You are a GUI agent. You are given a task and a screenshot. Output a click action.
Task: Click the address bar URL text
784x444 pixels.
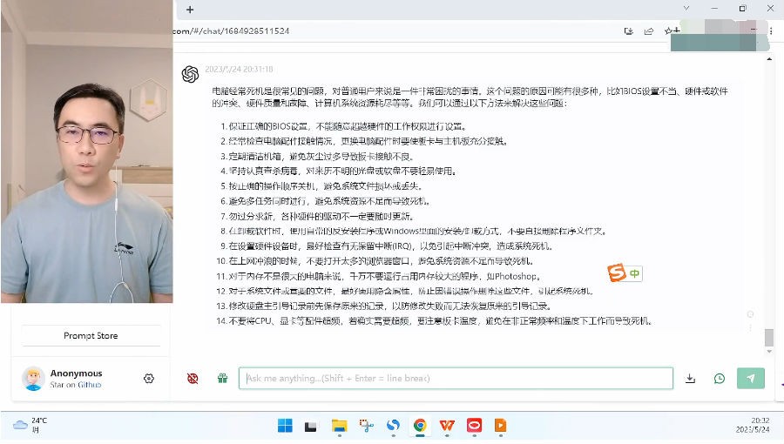pos(231,31)
